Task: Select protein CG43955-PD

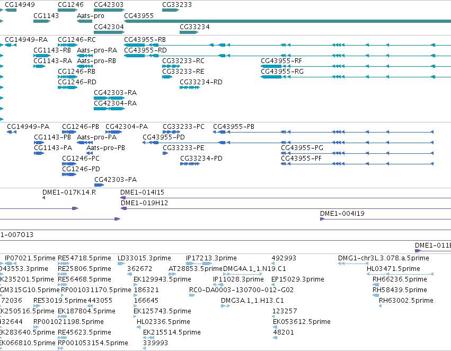Action: click(164, 137)
